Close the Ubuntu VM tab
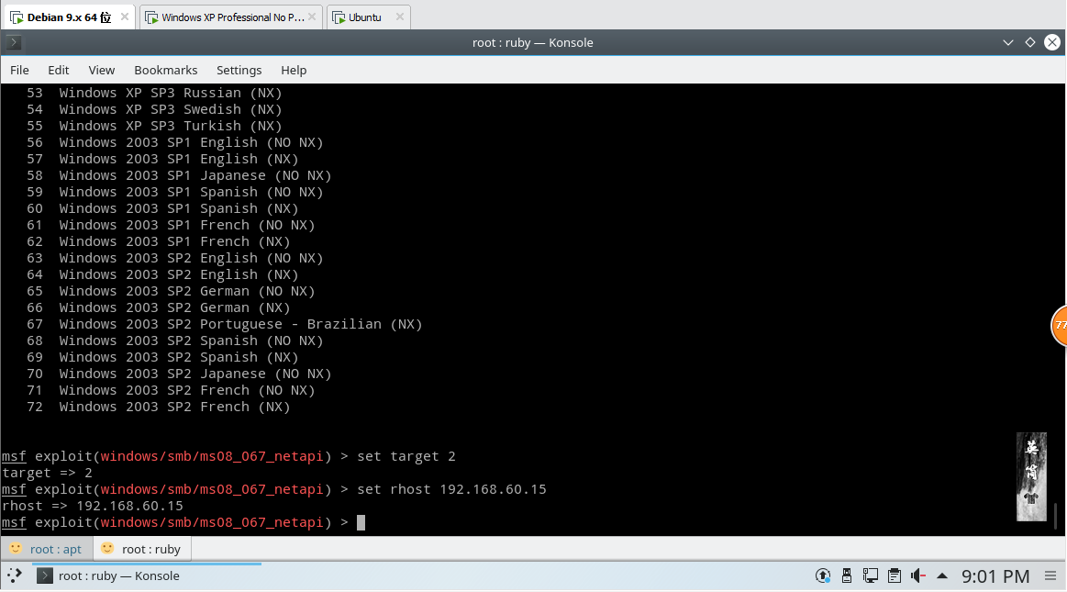 click(x=399, y=17)
